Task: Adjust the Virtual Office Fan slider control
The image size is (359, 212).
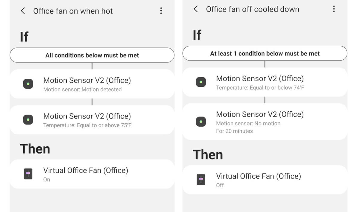Action: [x=28, y=174]
